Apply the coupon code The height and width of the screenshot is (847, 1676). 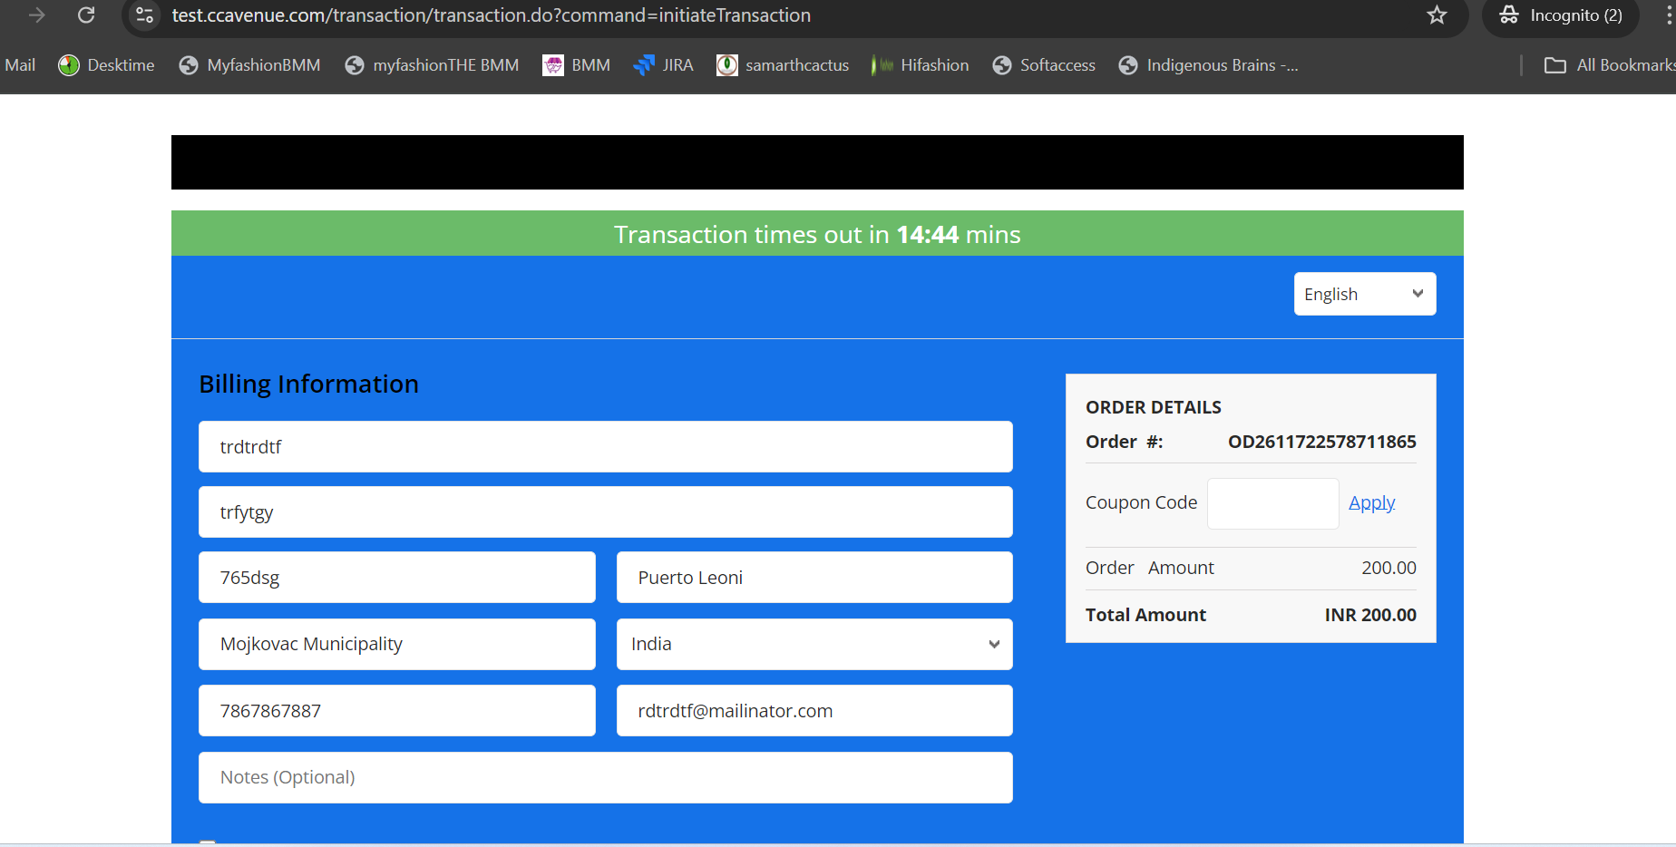1372,502
